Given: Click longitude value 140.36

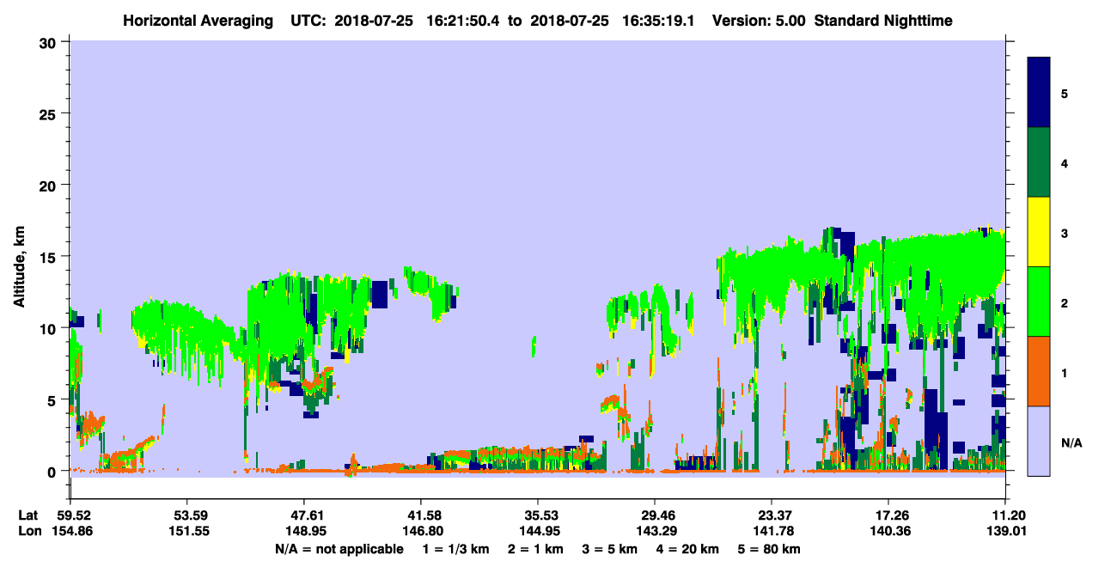Looking at the screenshot, I should [x=888, y=531].
